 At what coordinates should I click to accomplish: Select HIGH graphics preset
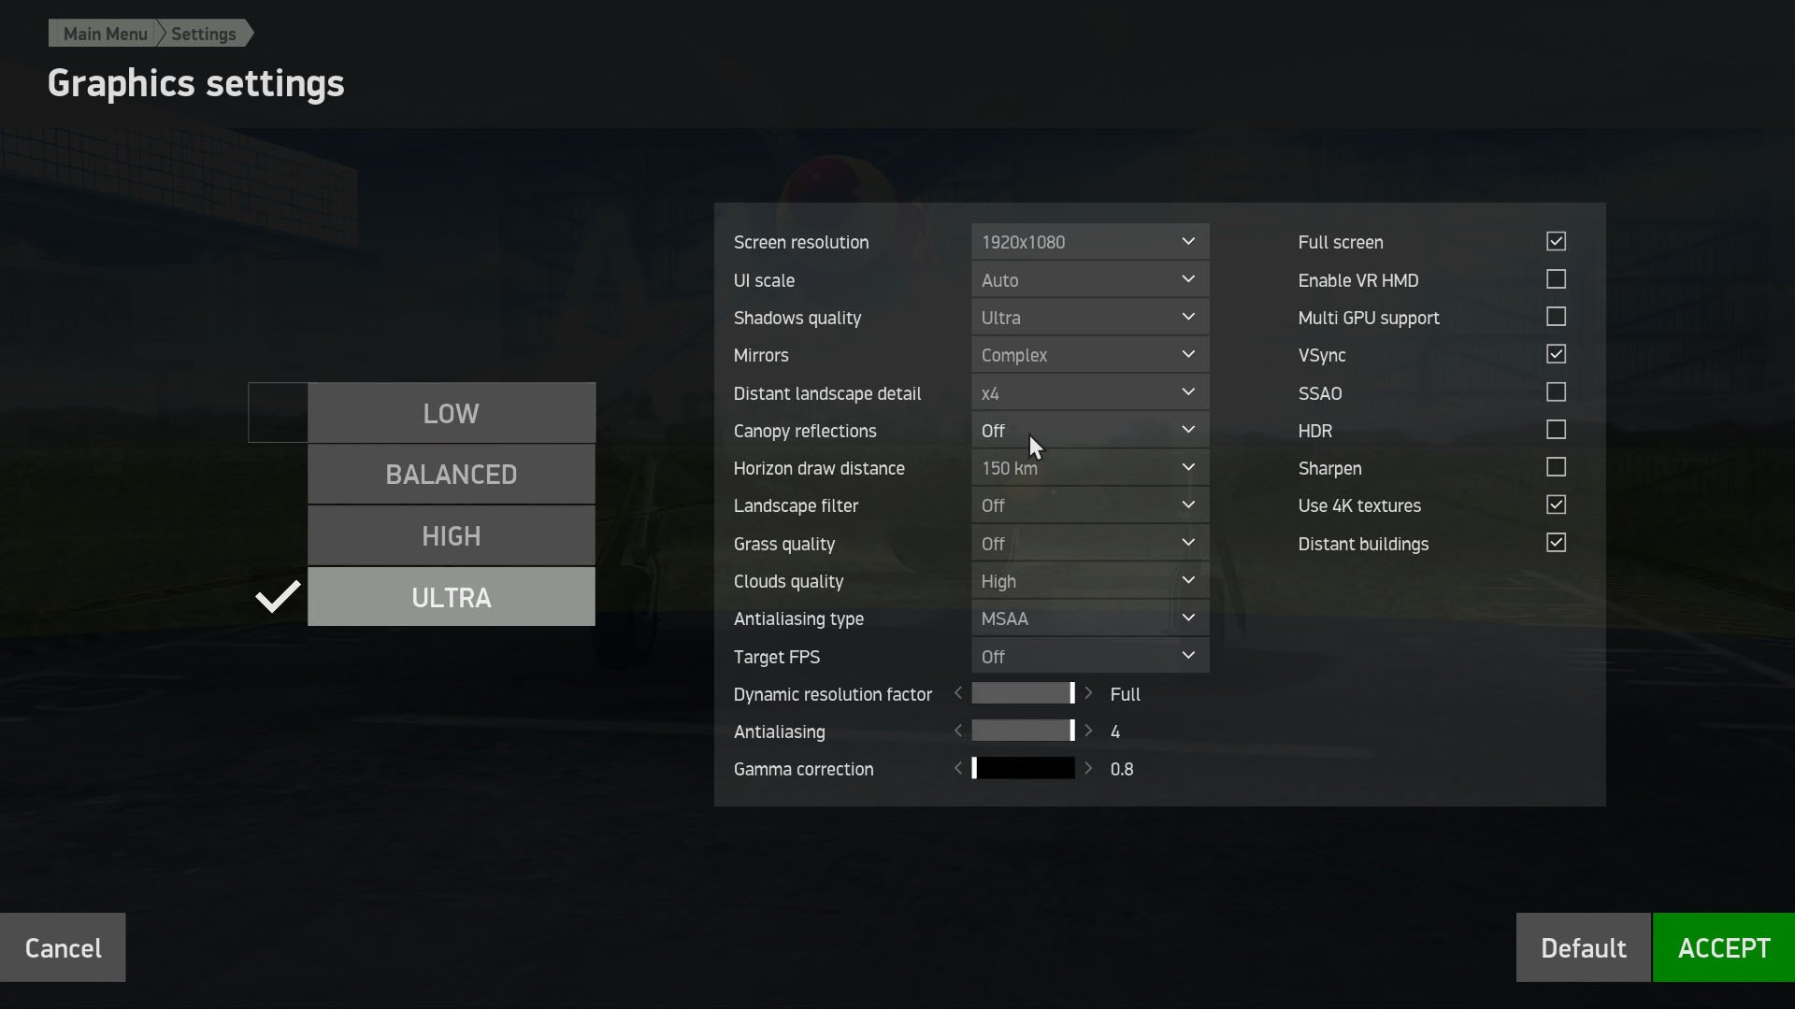pyautogui.click(x=451, y=535)
